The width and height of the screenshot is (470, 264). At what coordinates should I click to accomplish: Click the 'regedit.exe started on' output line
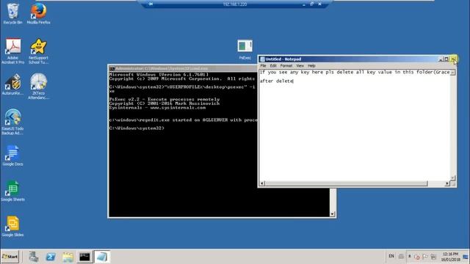(x=183, y=120)
